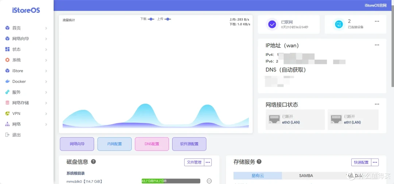Click the 内网配置 button
The image size is (394, 184).
tap(114, 144)
